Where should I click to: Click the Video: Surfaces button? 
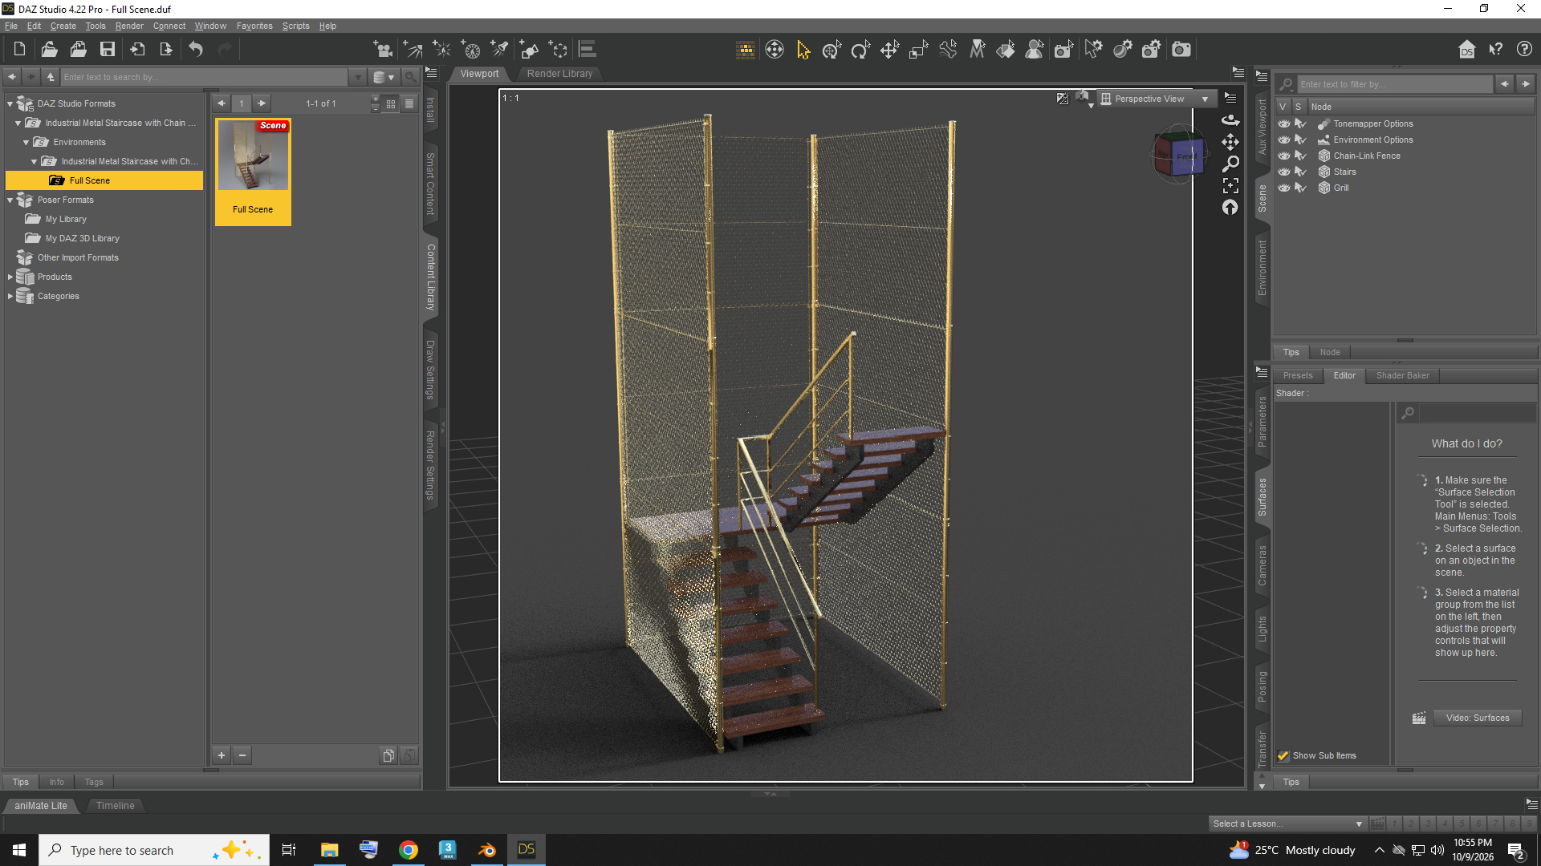point(1478,718)
